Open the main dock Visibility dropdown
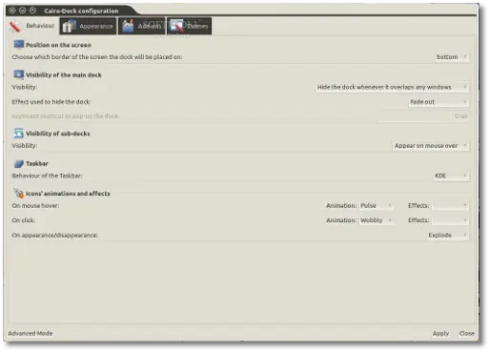Screen dimensions: 490x352 [x=392, y=87]
